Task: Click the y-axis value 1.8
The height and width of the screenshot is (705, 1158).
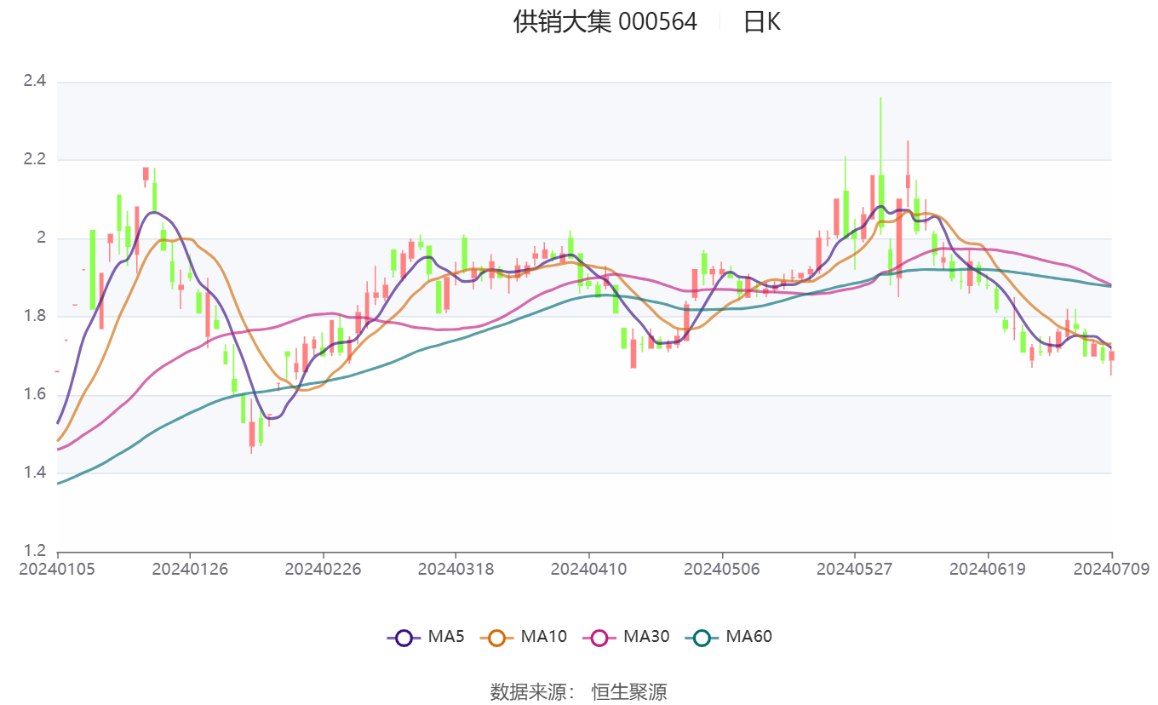Action: pos(34,316)
